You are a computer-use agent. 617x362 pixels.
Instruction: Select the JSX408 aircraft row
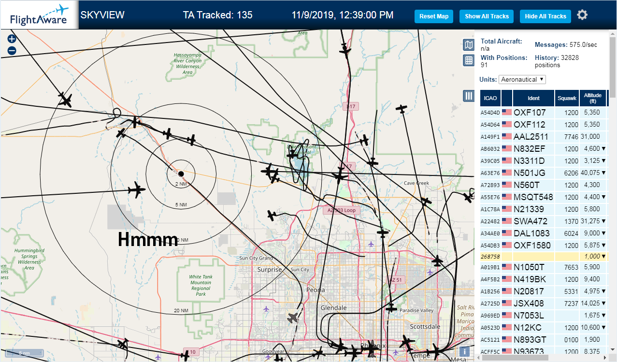pyautogui.click(x=545, y=303)
